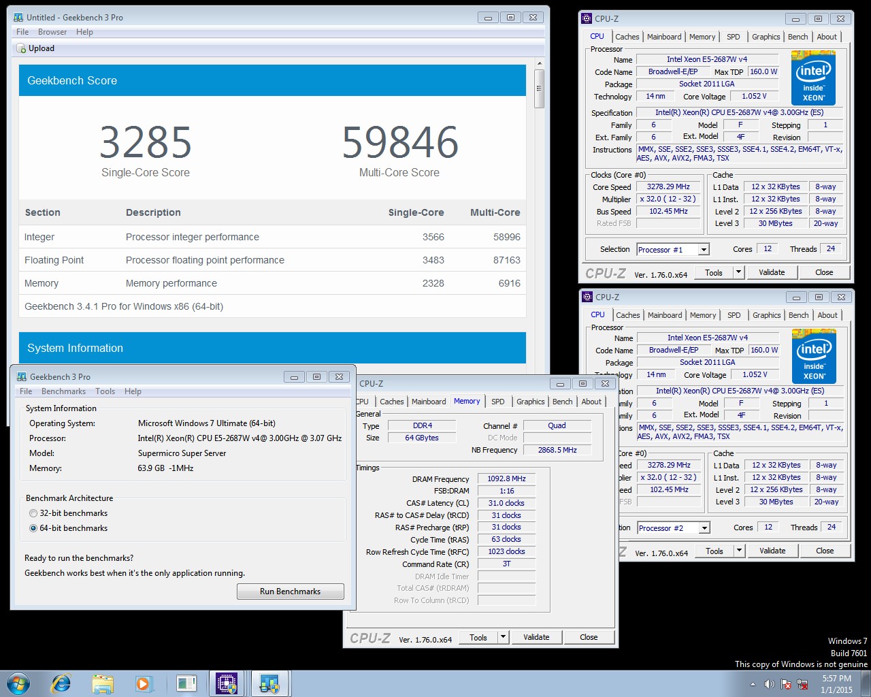The image size is (871, 697).
Task: Open Browser menu in Geekbench
Action: coord(52,32)
